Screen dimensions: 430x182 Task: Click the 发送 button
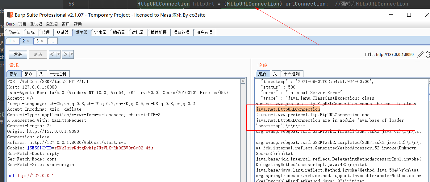(x=18, y=54)
